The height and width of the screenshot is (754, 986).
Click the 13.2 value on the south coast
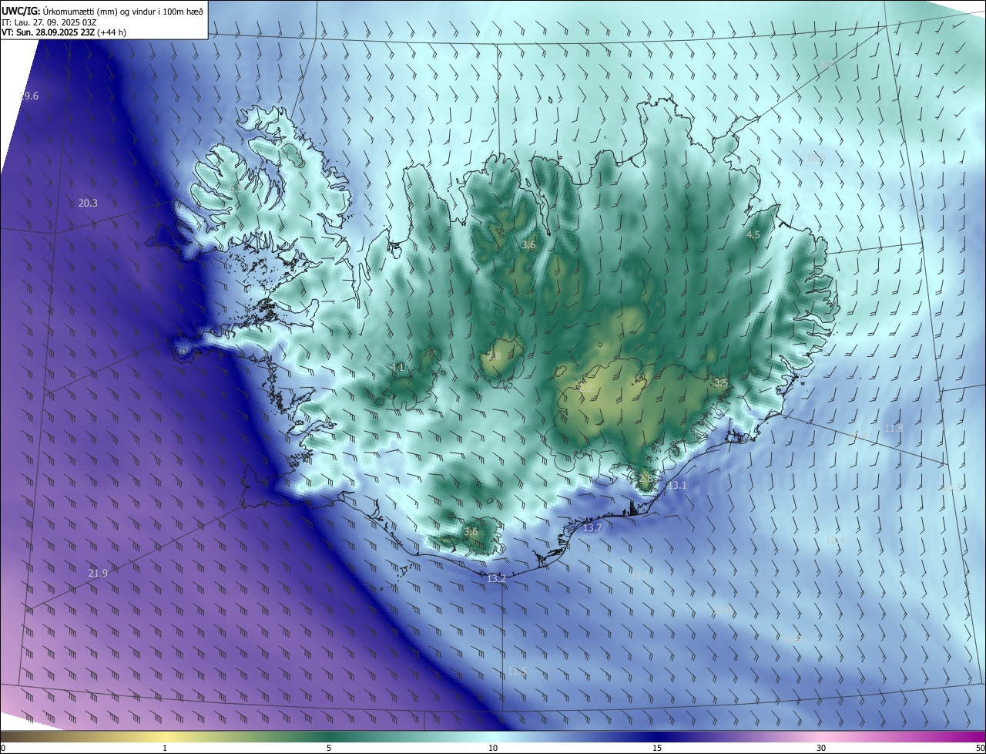pos(497,578)
